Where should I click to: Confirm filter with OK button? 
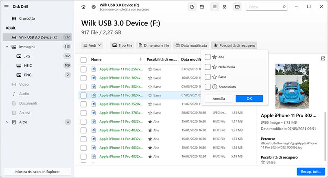coord(249,99)
